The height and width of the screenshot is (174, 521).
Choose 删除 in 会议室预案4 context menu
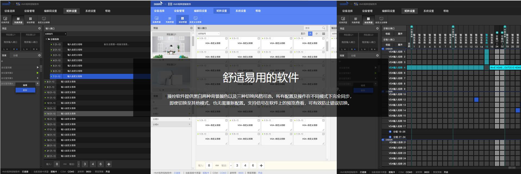(x=25, y=90)
